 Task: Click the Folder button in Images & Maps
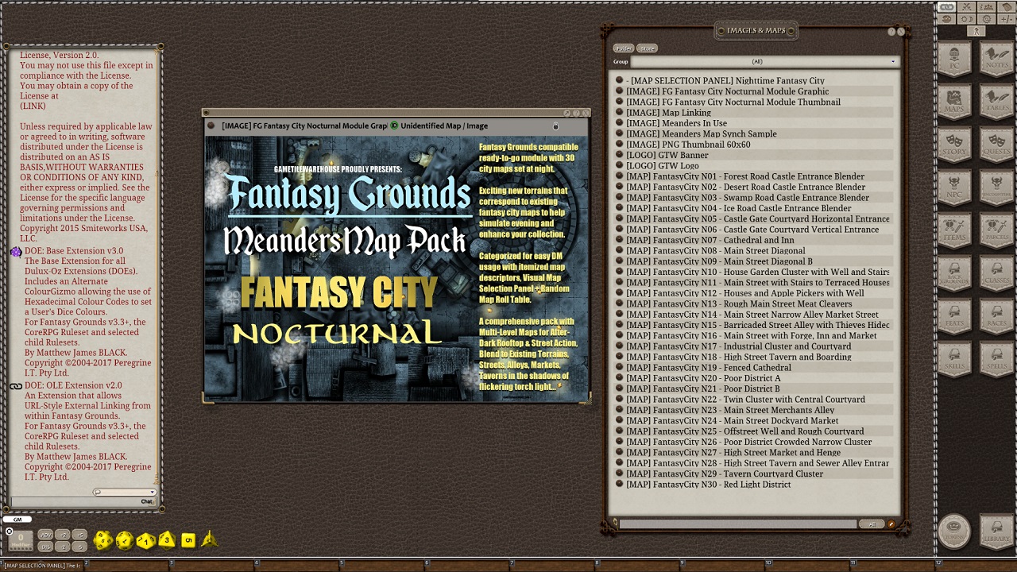tap(624, 48)
